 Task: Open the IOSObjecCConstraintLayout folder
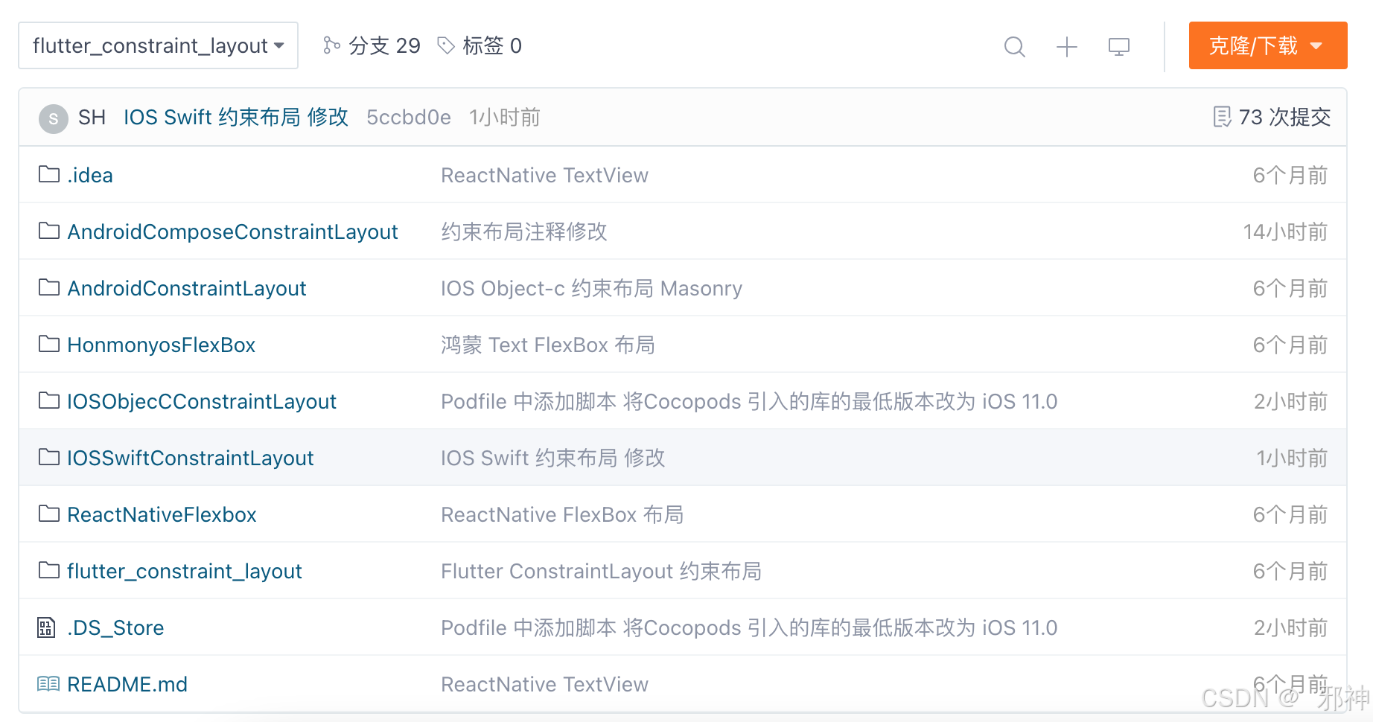point(202,401)
